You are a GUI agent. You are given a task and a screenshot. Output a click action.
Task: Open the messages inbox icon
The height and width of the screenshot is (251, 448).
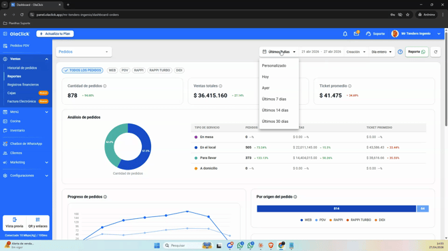tap(356, 33)
